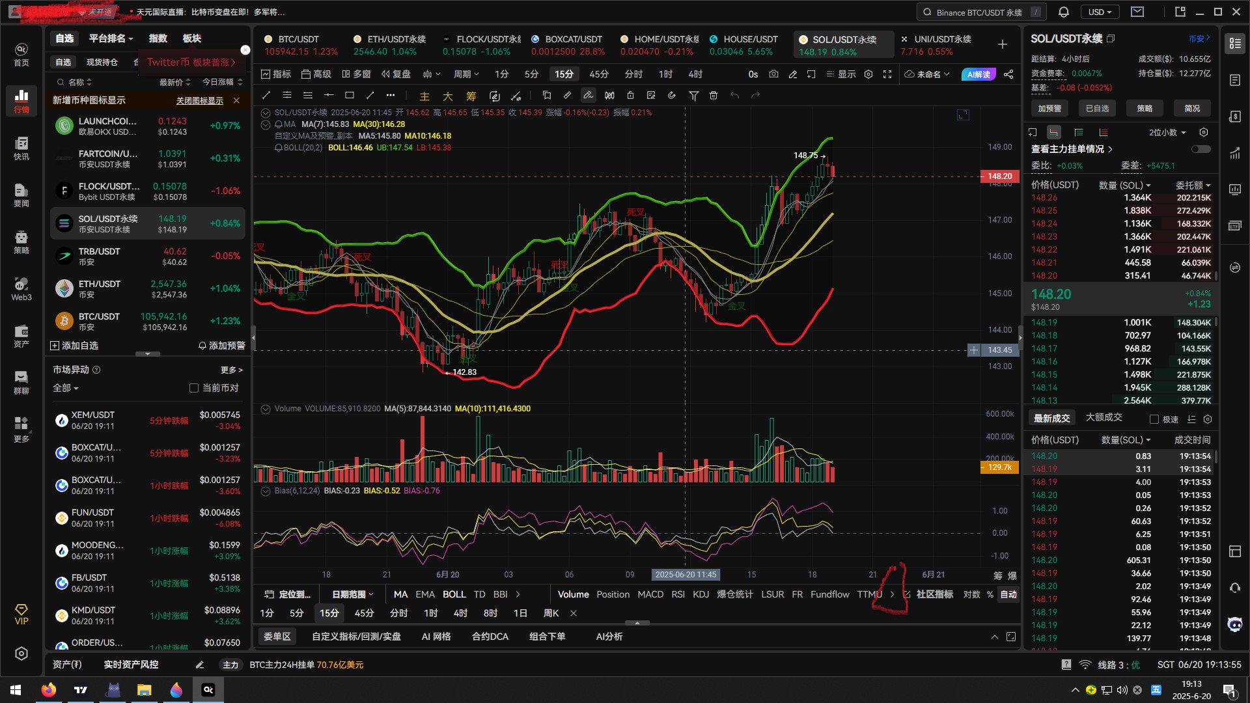Open the USD currency dropdown
Viewport: 1250px width, 703px height.
click(1100, 12)
